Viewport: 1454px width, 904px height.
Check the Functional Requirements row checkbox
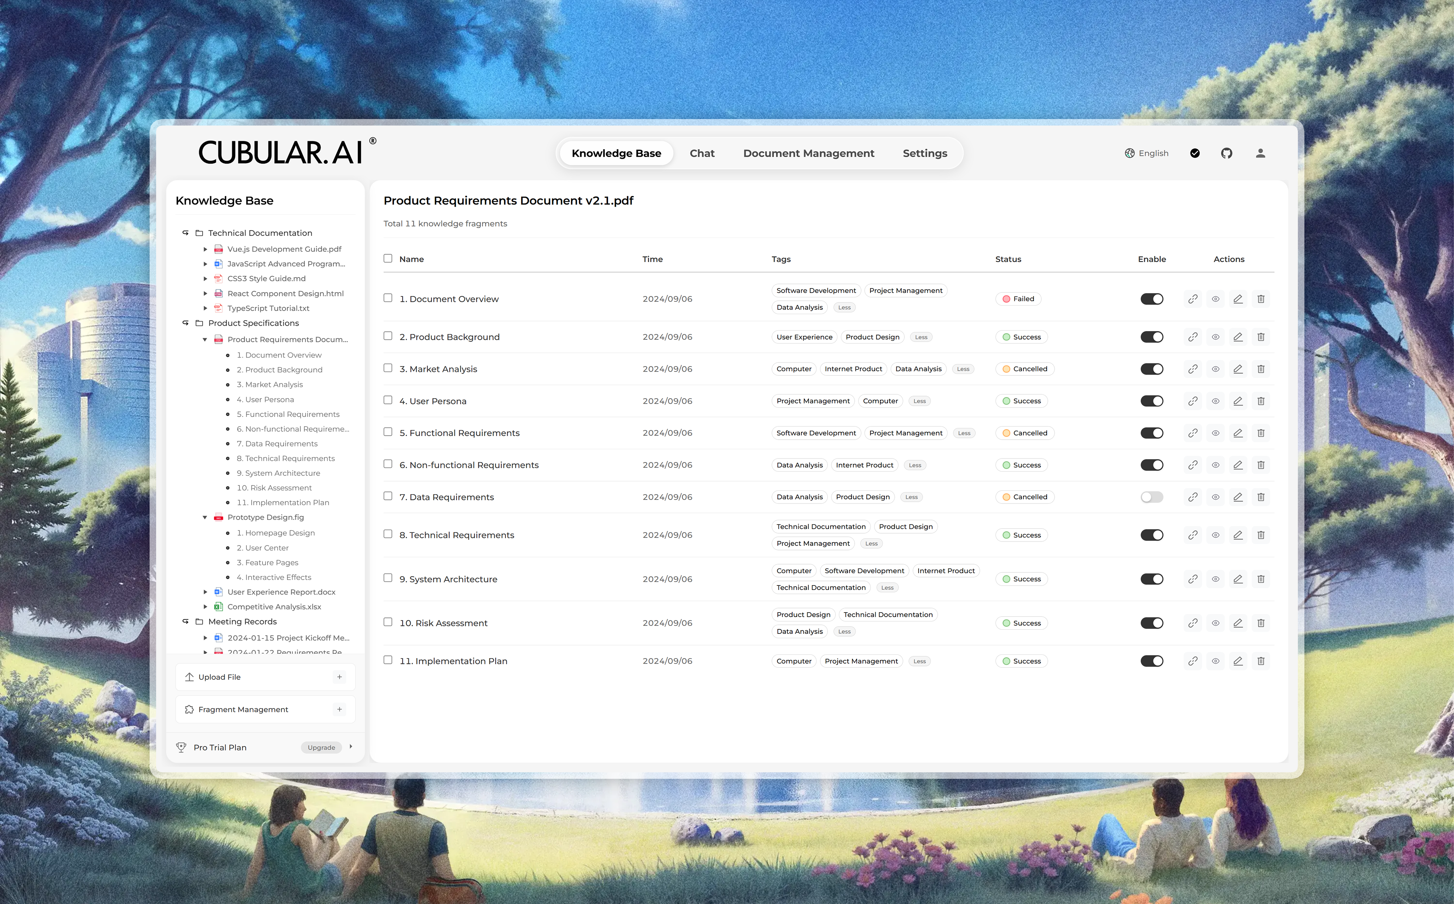(x=388, y=432)
